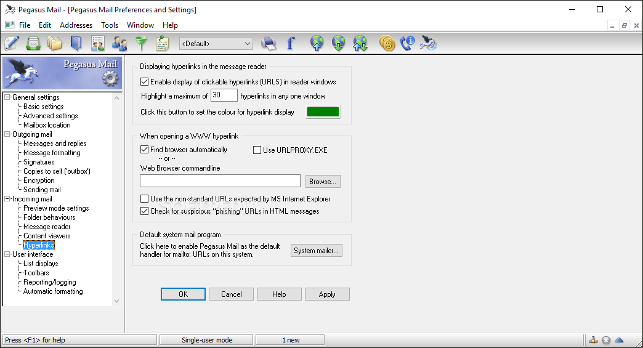Collapse the Outgoing mail tree node
This screenshot has height=348, width=643.
(x=7, y=134)
